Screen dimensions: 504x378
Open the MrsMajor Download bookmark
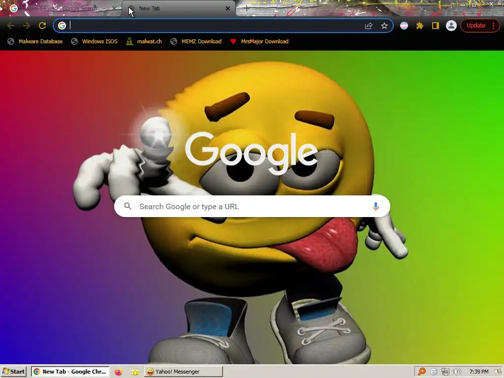click(x=259, y=41)
